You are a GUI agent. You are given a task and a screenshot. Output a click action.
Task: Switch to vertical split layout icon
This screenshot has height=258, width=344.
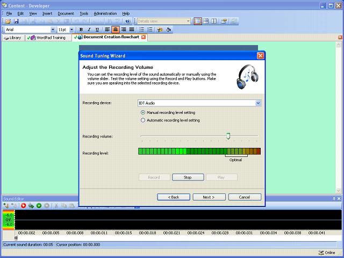[214, 21]
